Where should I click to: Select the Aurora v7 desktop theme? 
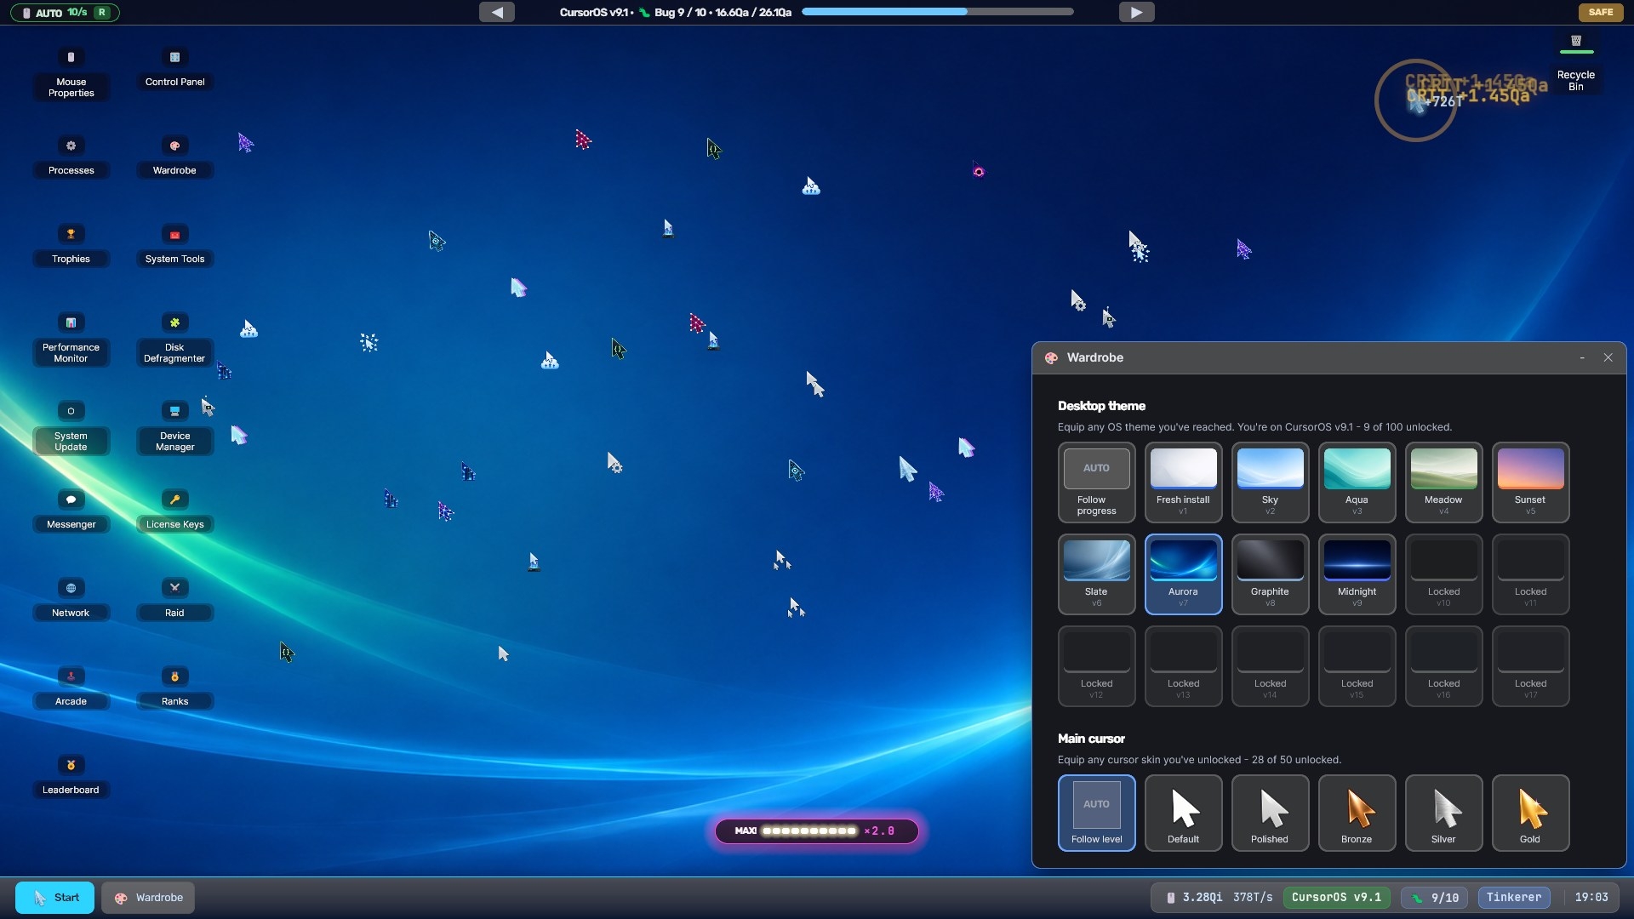pyautogui.click(x=1183, y=574)
